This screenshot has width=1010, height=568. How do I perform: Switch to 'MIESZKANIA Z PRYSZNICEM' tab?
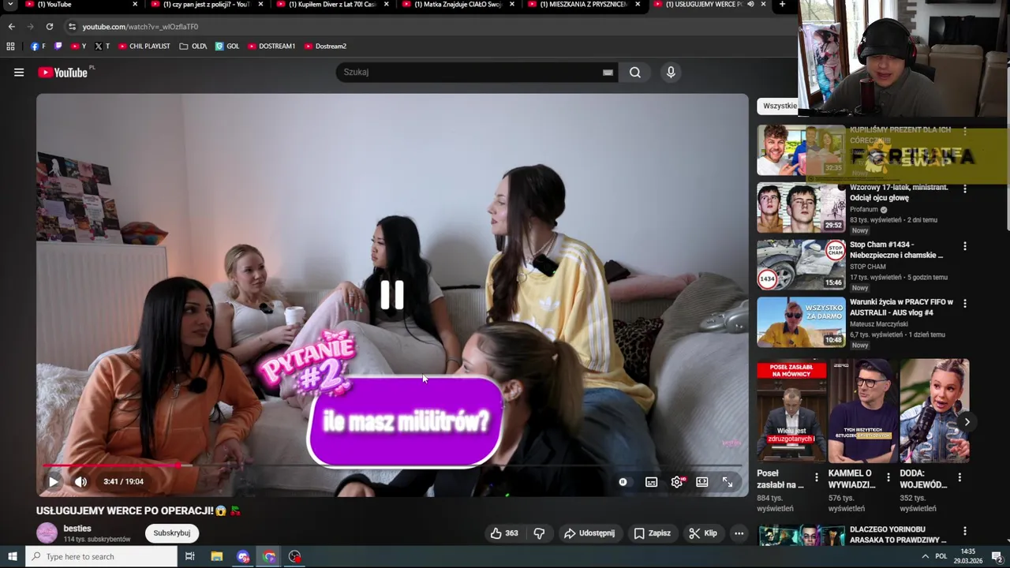582,5
